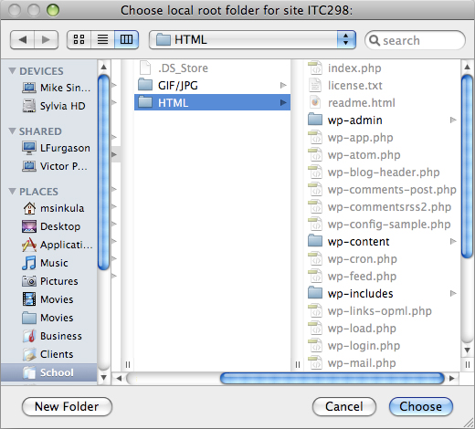Image resolution: width=475 pixels, height=429 pixels.
Task: Select Sylvia HD drive icon
Action: 29,106
